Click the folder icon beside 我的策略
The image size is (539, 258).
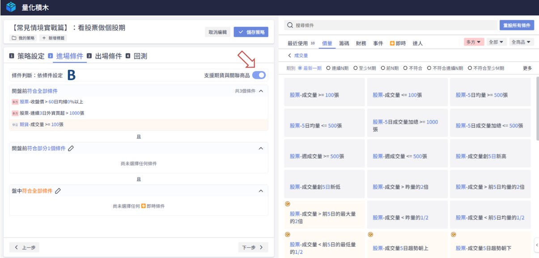[14, 38]
